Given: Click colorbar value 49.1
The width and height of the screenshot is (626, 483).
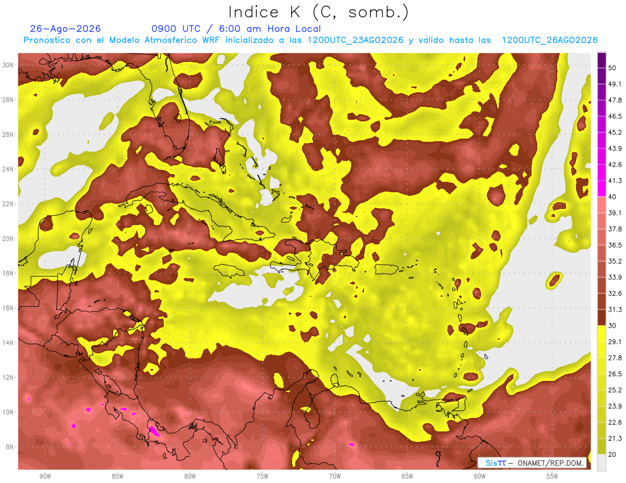Looking at the screenshot, I should (x=615, y=84).
